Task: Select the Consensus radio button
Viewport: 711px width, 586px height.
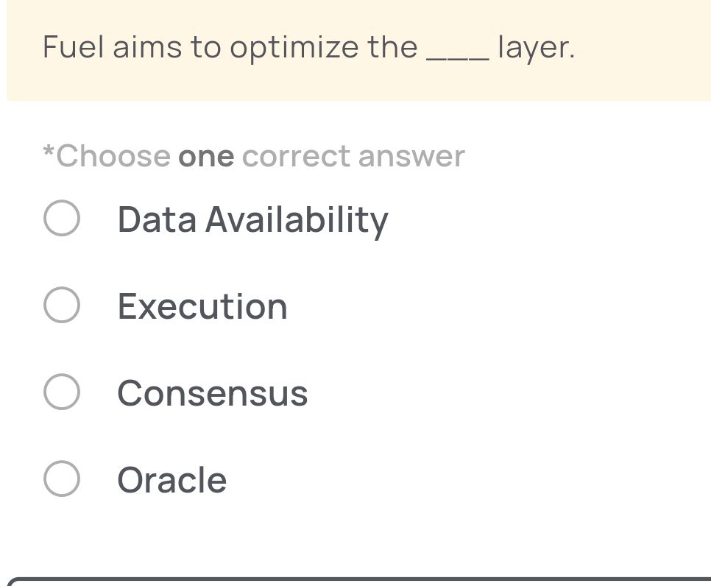Action: click(62, 392)
